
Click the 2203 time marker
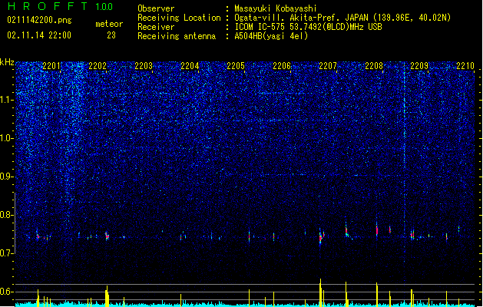[x=144, y=66]
